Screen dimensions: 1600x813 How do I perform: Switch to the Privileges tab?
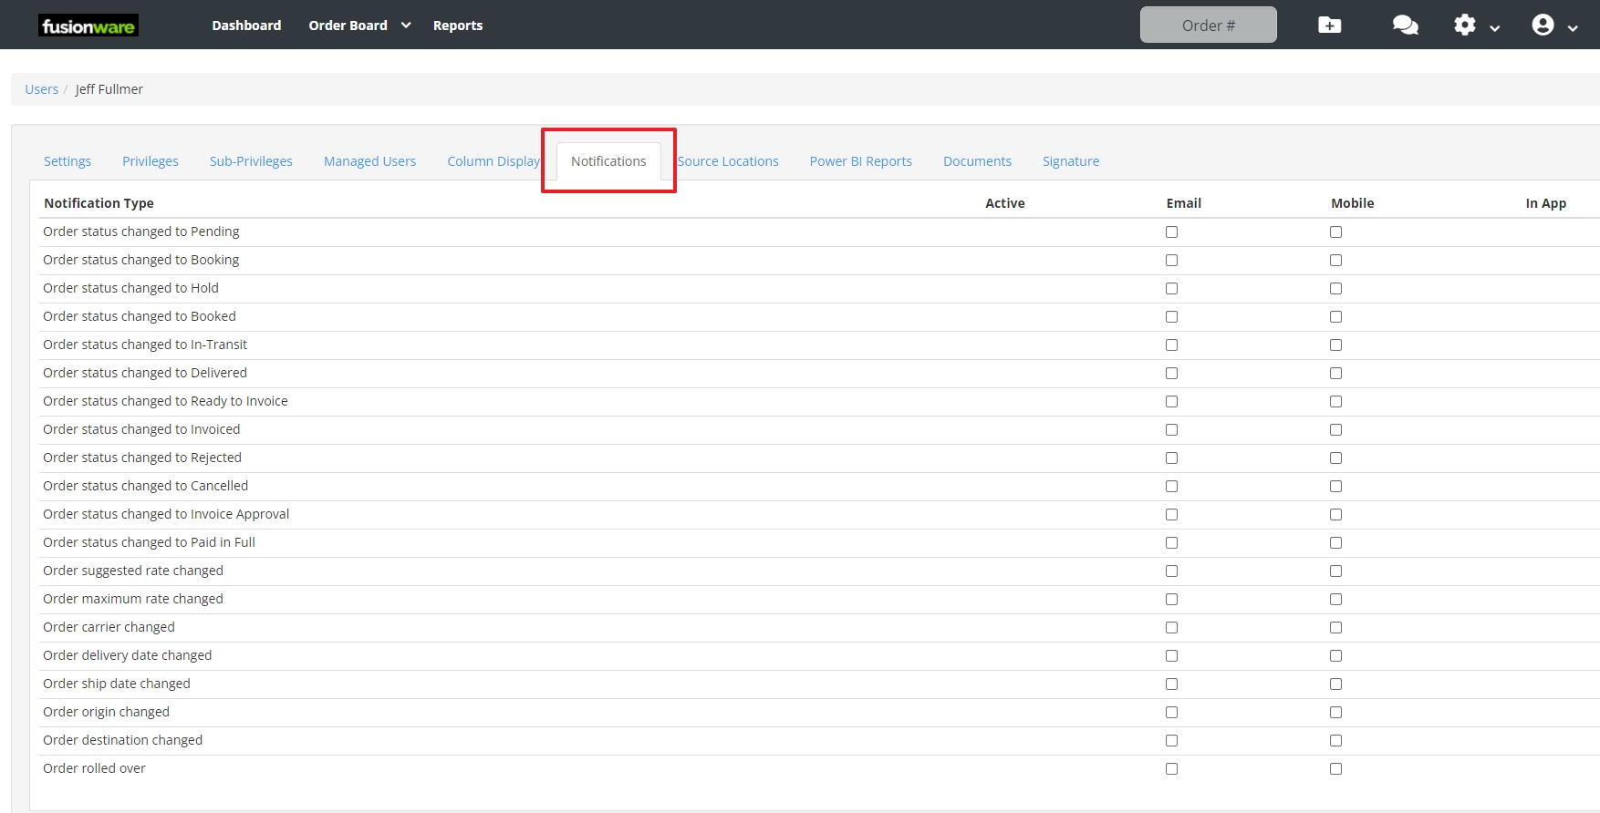[x=151, y=161]
